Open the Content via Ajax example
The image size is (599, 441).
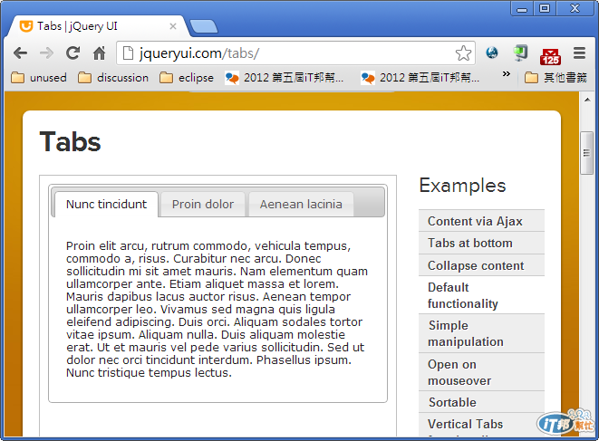481,221
